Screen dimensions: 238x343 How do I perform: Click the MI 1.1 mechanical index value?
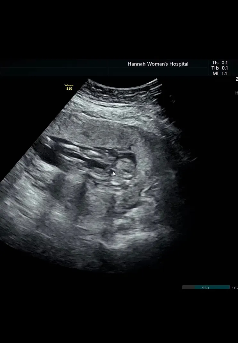click(220, 74)
